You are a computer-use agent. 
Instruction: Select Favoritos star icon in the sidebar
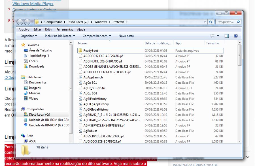coord(23,45)
